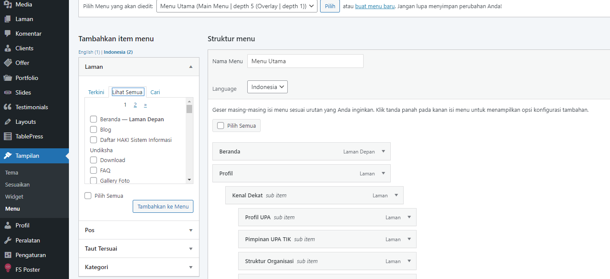Check the Blog page checkbox
Screen dimensions: 610x279
(x=93, y=129)
